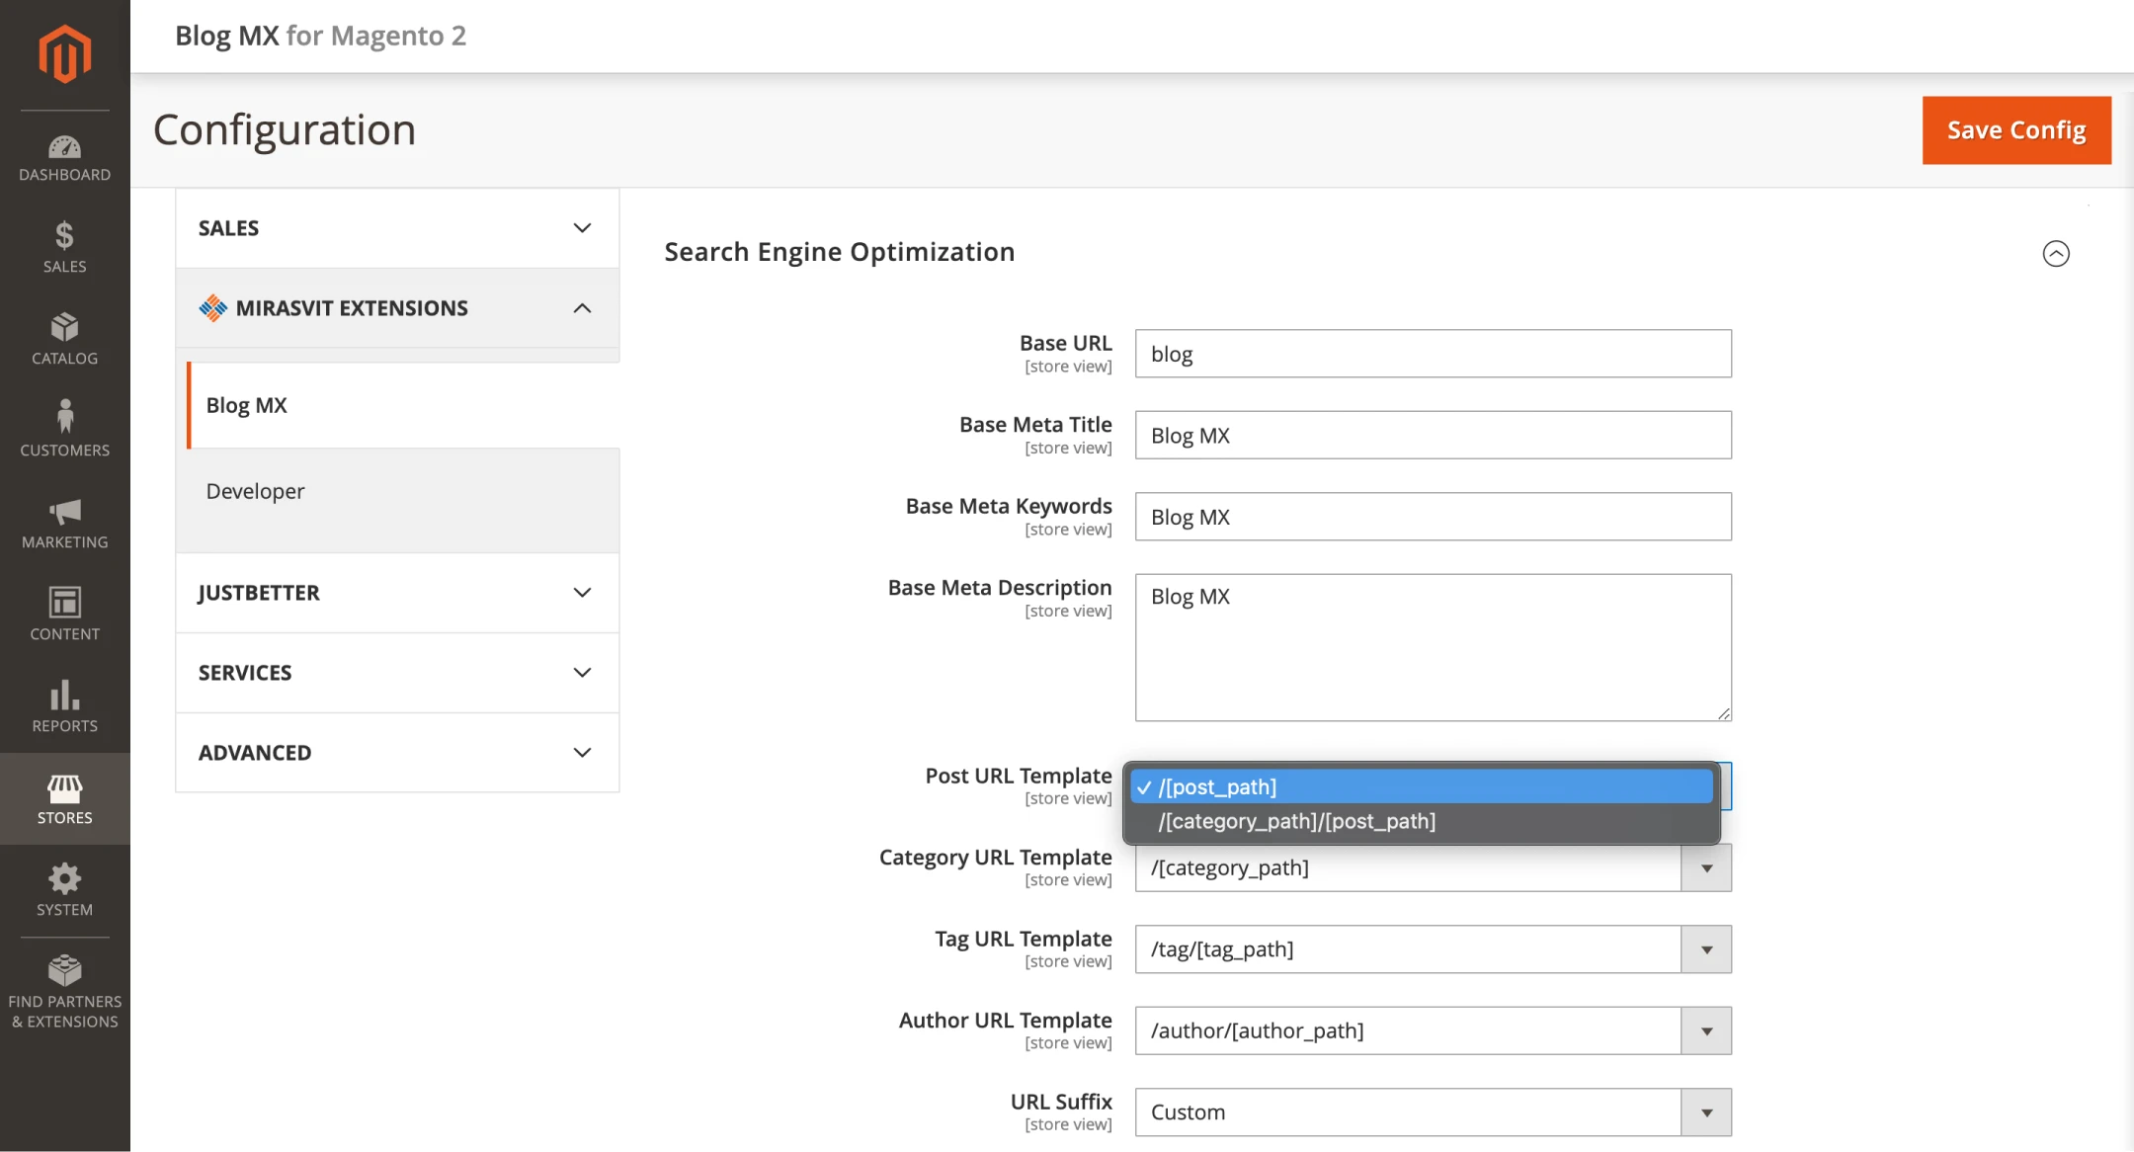Open the Developer config tab
Image resolution: width=2134 pixels, height=1152 pixels.
[255, 491]
